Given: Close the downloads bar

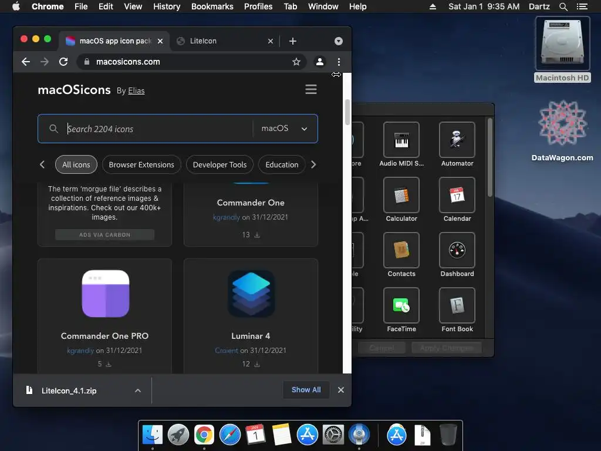Looking at the screenshot, I should tap(341, 390).
